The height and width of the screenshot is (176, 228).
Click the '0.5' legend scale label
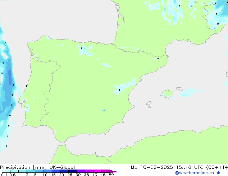point(12,175)
